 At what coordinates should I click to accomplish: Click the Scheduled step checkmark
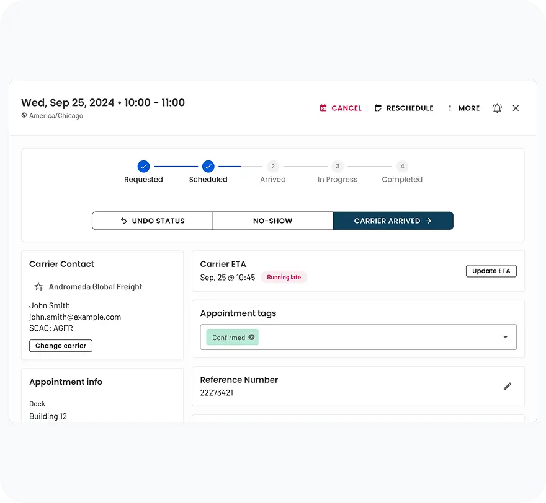208,167
